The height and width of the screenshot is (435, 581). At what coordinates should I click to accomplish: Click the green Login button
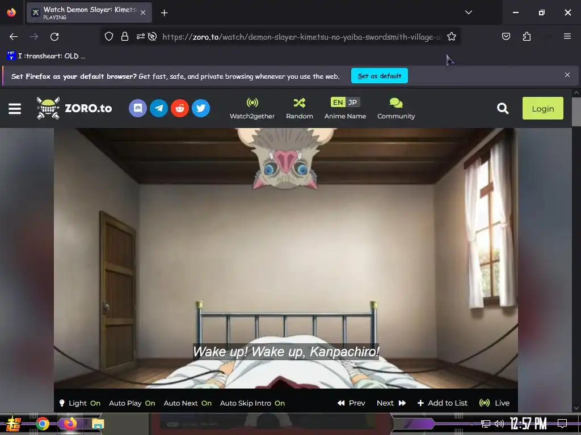(x=543, y=108)
